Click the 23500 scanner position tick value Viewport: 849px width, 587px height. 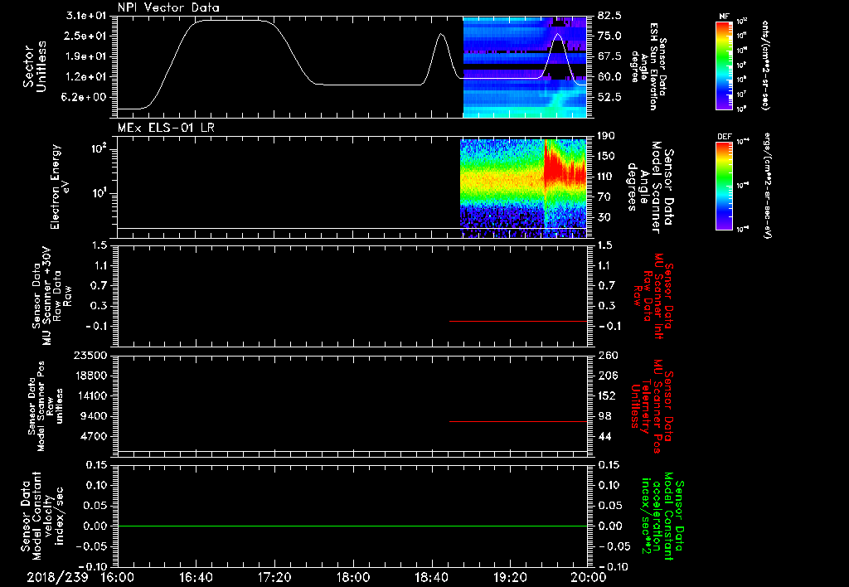pyautogui.click(x=91, y=355)
